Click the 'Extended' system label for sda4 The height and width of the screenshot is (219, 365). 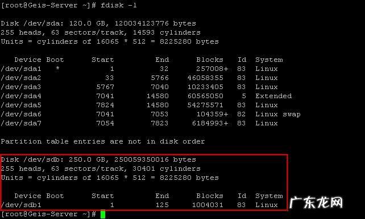coord(273,96)
